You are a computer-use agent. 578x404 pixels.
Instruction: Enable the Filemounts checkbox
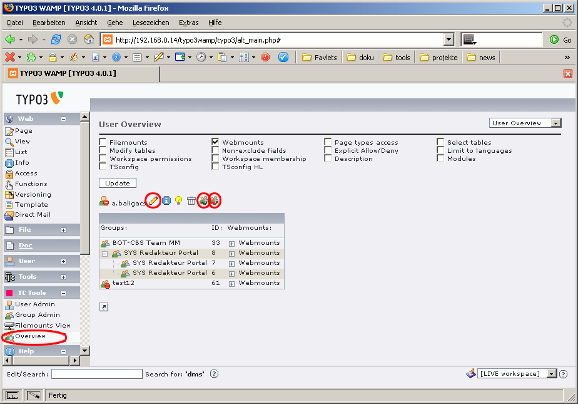coord(103,142)
